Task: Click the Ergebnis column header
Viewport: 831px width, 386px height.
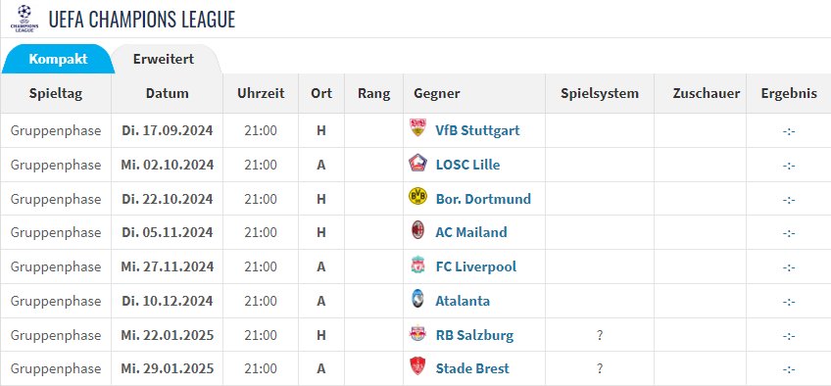Action: 789,94
